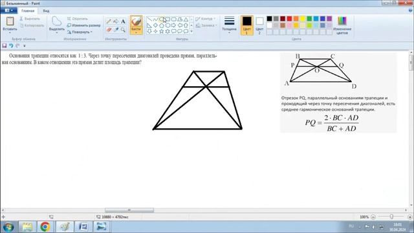Select the Fill with color bucket tool
The height and width of the screenshot is (233, 414).
116,21
